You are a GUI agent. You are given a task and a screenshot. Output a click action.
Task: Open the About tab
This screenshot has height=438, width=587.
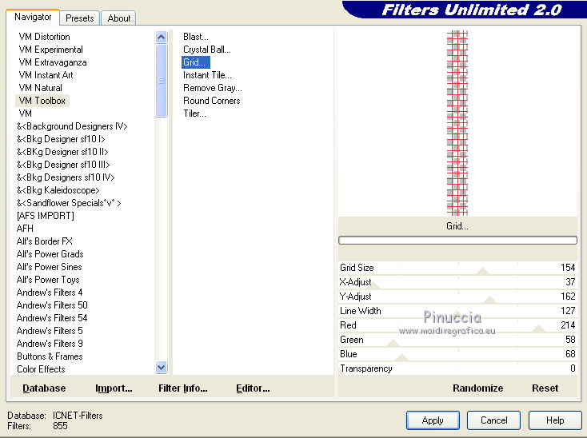(x=118, y=18)
